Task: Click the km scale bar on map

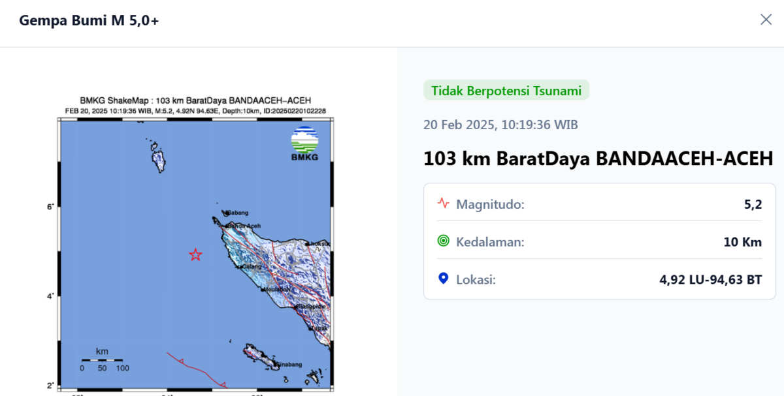Action: (102, 360)
